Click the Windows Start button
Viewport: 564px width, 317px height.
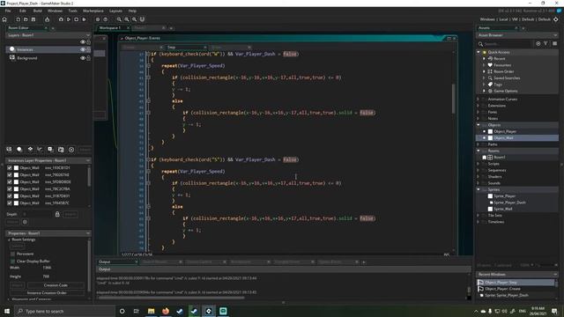7,311
